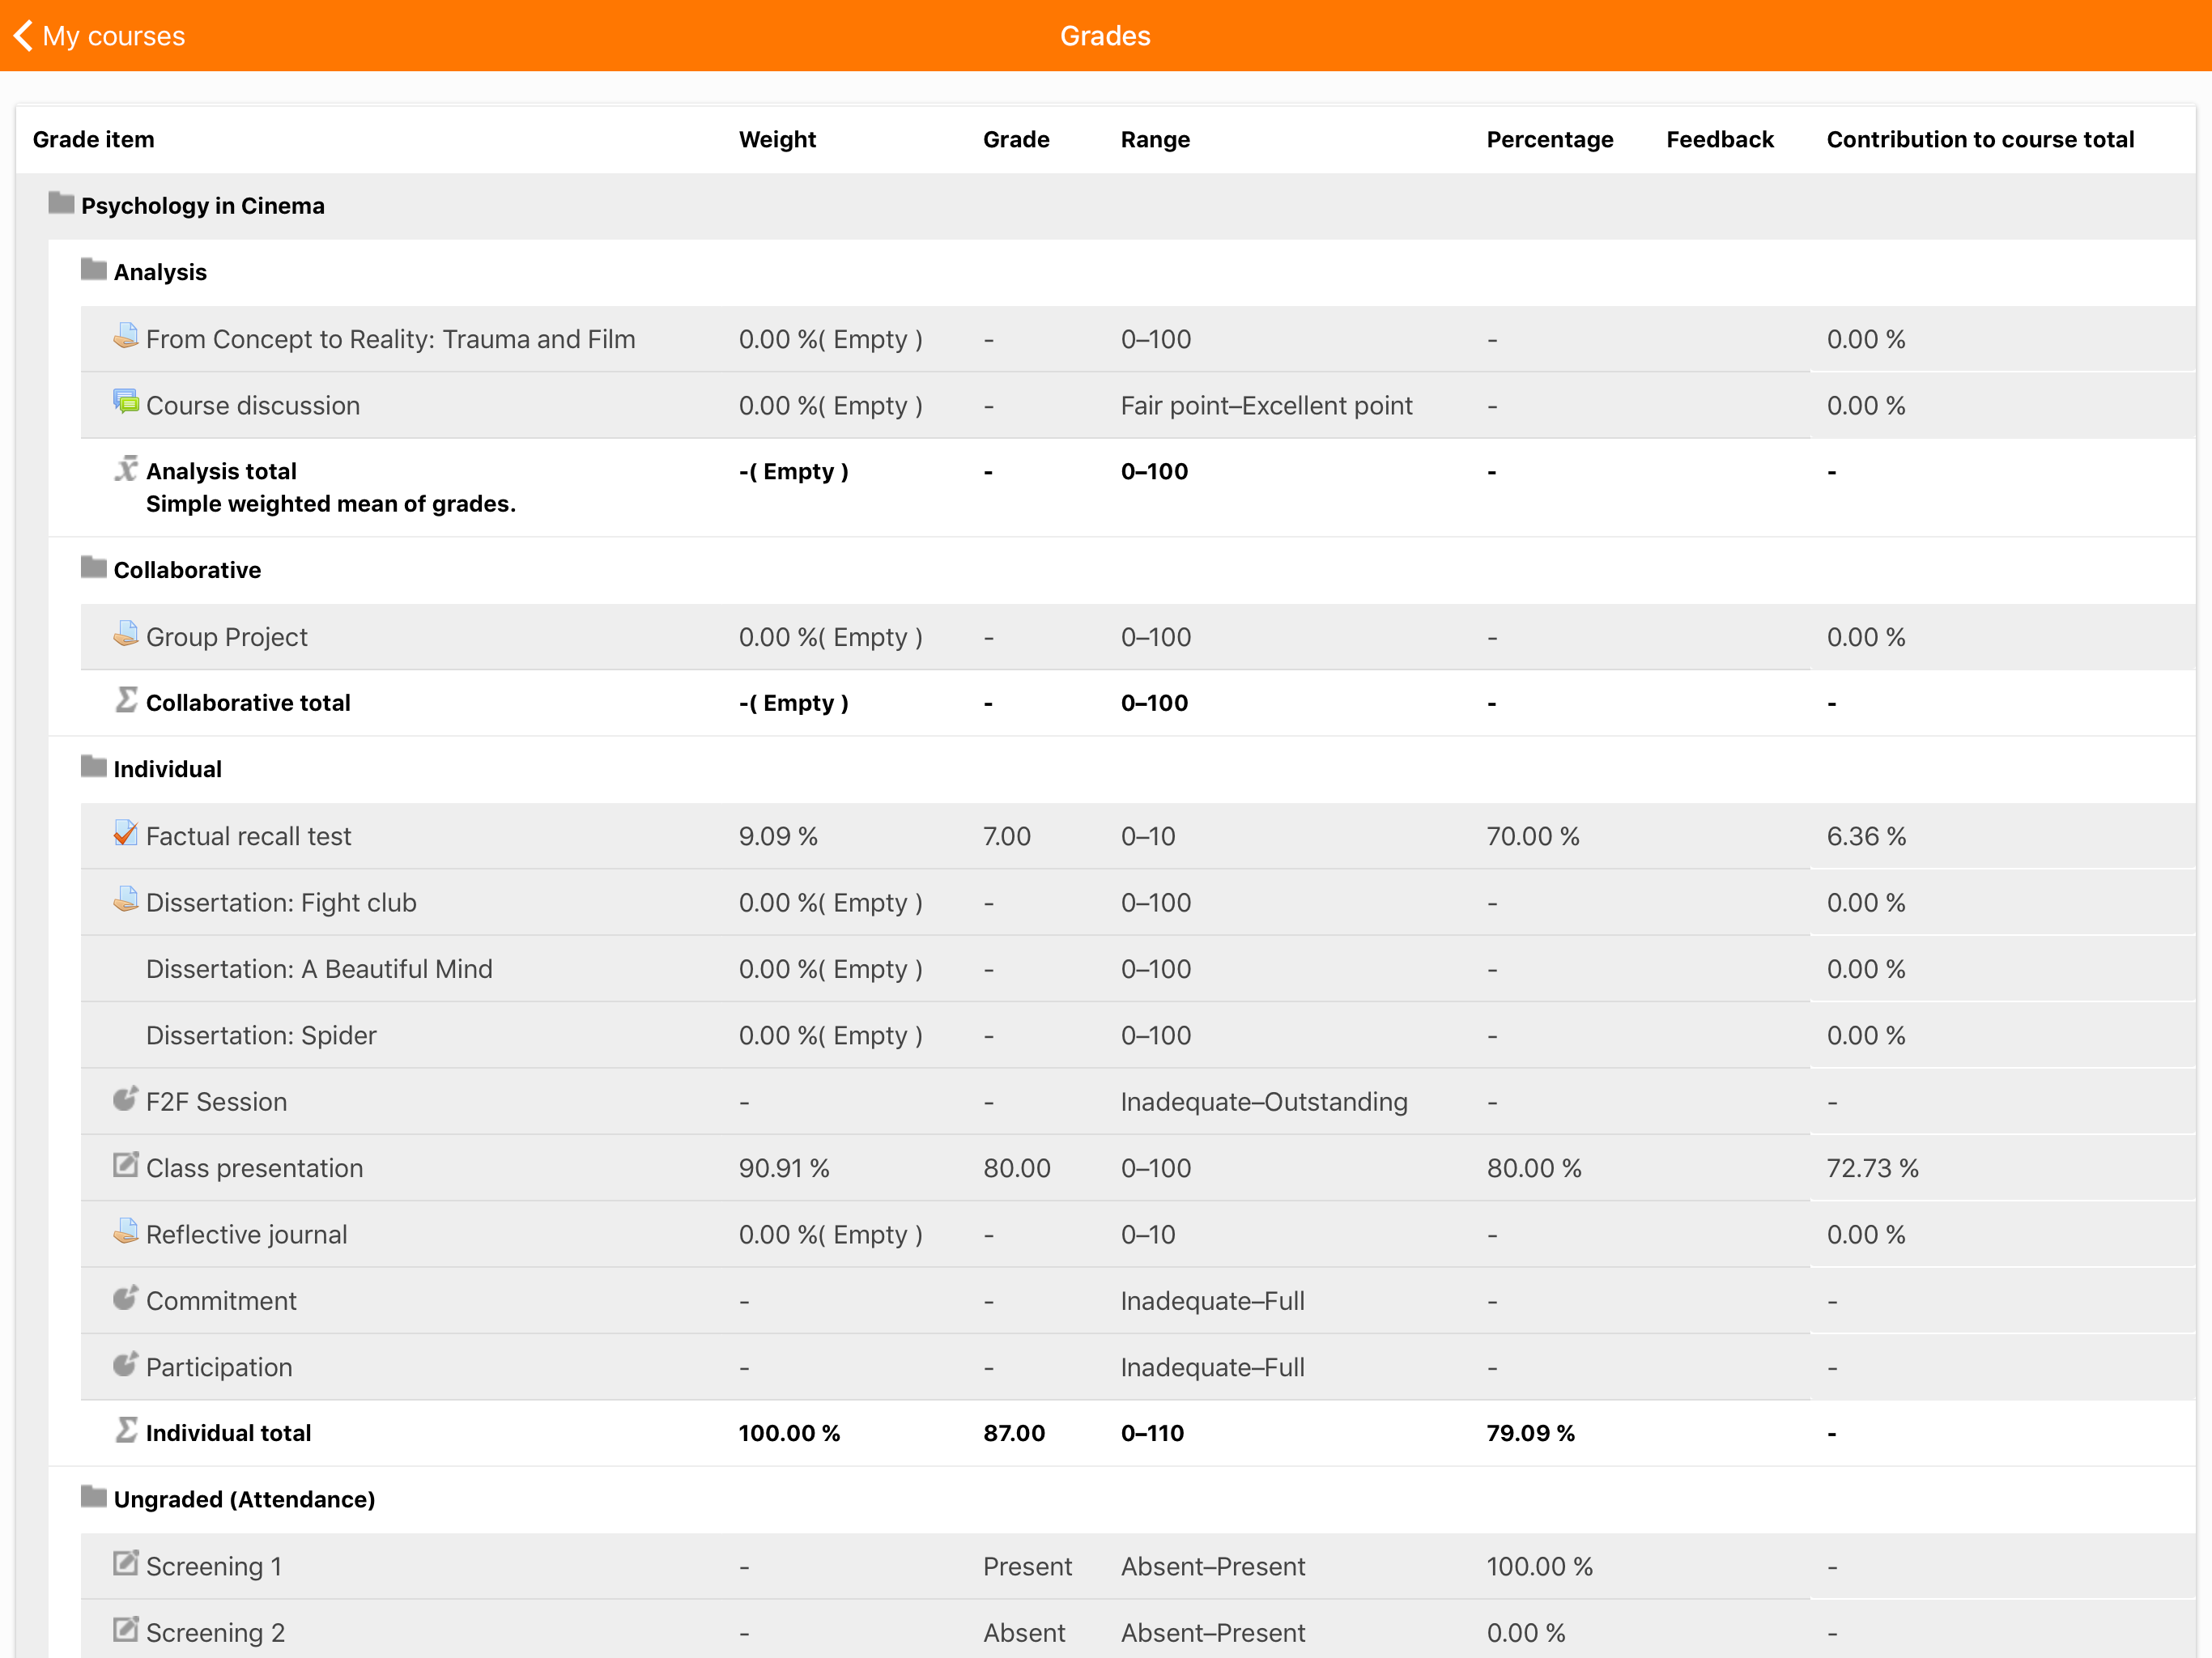Click the manual item icon for Screening 1
2212x1658 pixels.
coord(126,1563)
